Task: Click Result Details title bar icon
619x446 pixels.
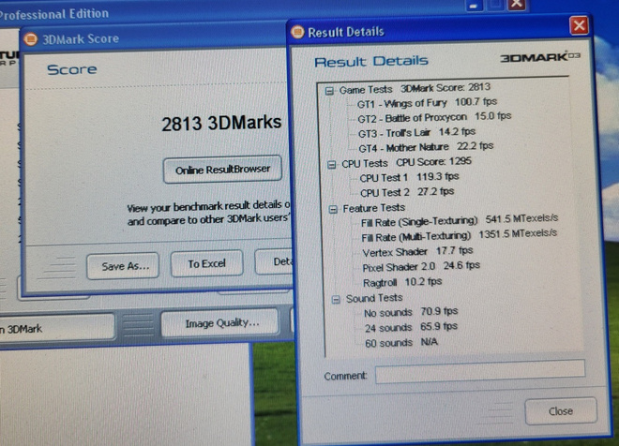Action: (x=298, y=32)
